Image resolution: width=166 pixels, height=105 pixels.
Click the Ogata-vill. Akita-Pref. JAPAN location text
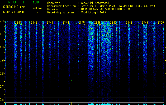[x=118, y=6]
